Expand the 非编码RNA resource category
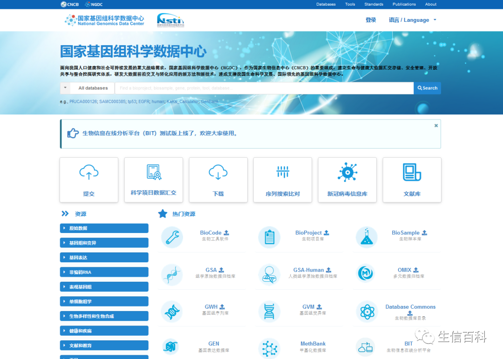503x359 pixels. click(104, 272)
